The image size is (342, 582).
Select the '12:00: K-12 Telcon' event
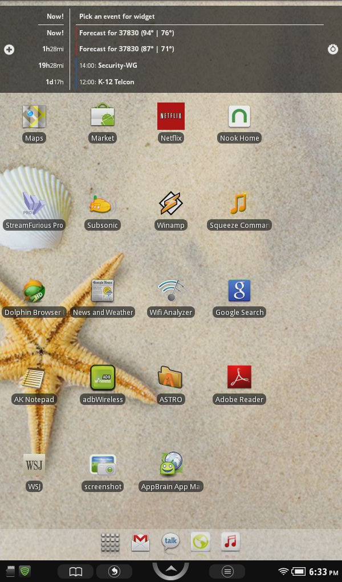pos(107,82)
